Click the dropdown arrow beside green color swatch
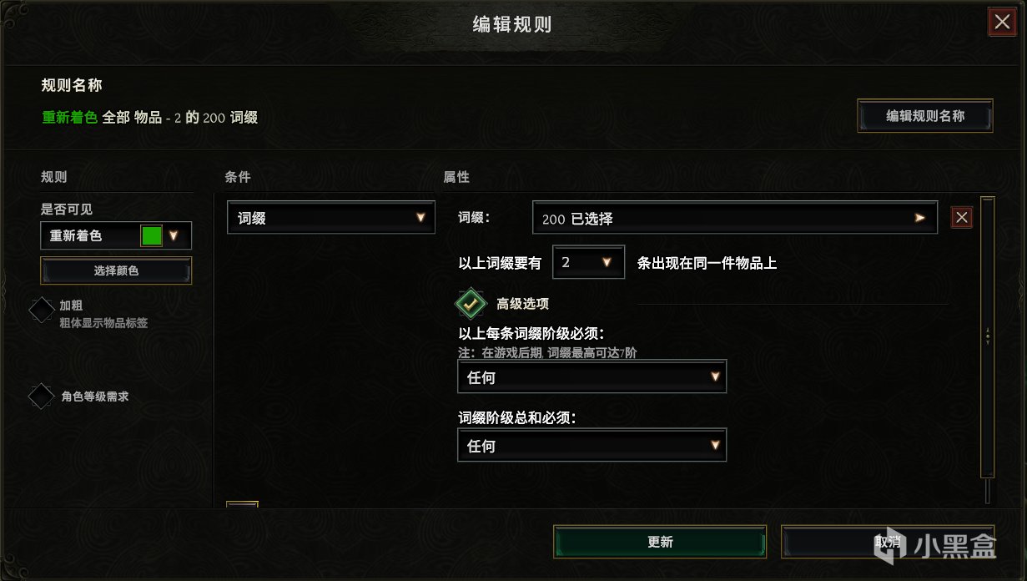Screen dimensions: 1027x581 174,235
